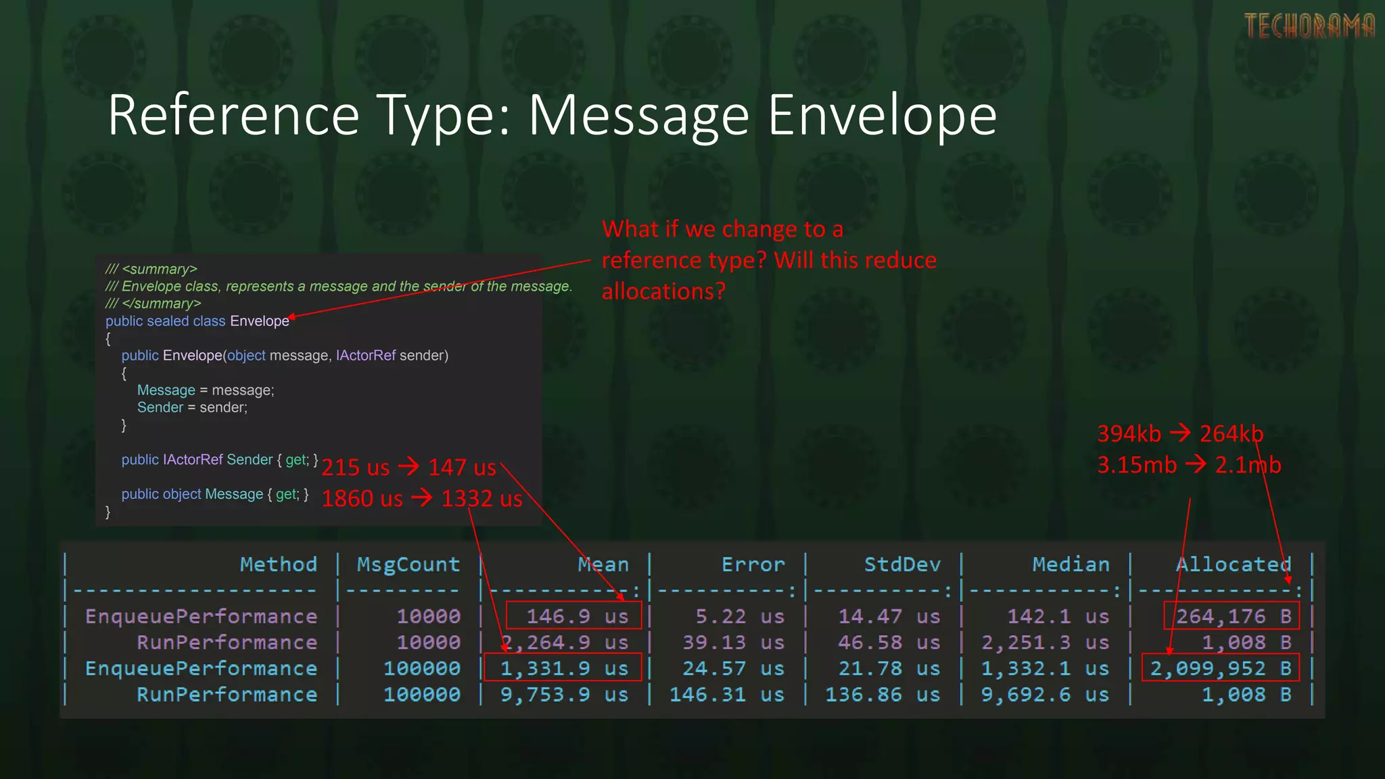Click the allocated value 264,176 B
The image size is (1385, 779).
[x=1234, y=617]
